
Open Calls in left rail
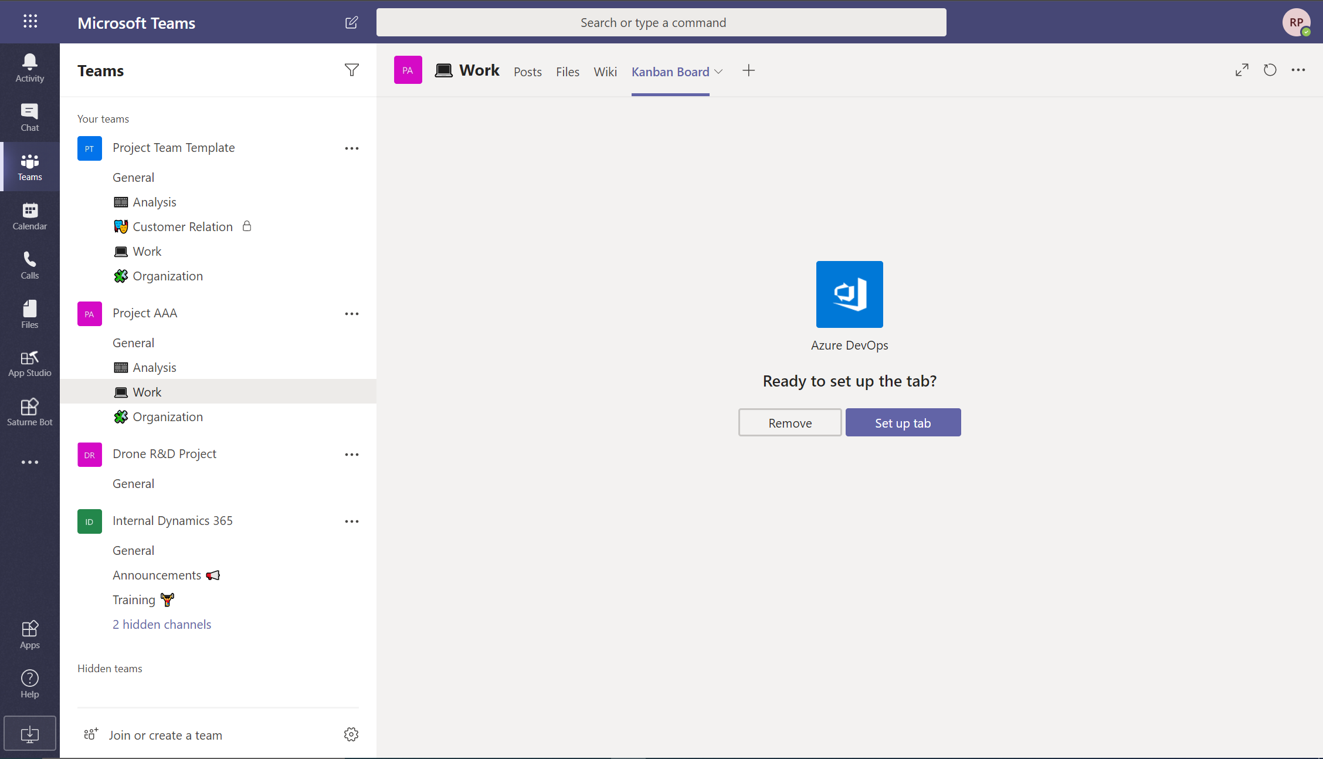[30, 265]
